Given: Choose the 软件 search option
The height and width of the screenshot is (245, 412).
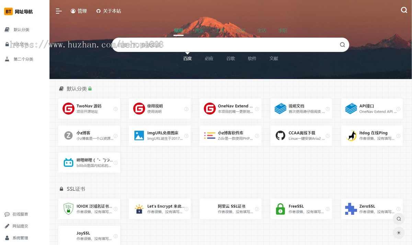Looking at the screenshot, I should pos(252,58).
